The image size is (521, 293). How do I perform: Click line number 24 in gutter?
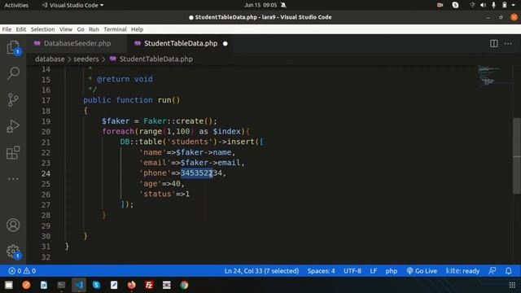[x=46, y=173]
